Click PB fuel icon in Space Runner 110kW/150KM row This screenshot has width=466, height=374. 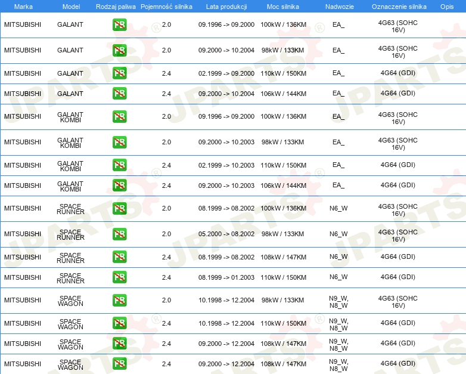[119, 277]
